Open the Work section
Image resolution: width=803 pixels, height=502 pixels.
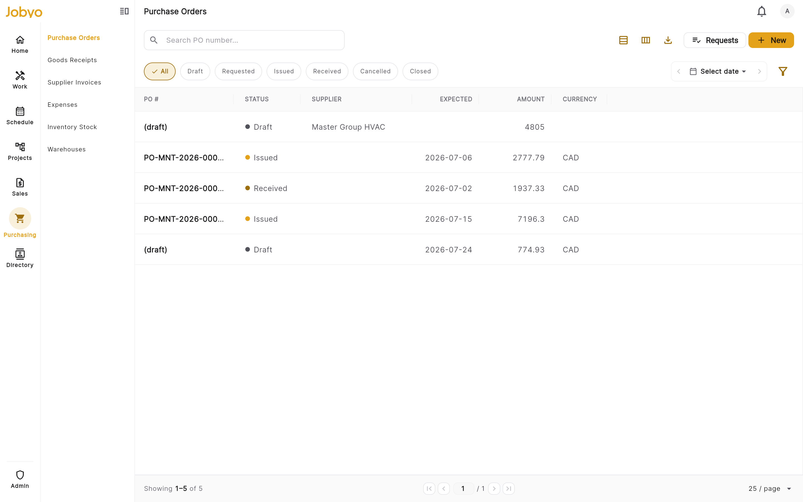click(20, 80)
